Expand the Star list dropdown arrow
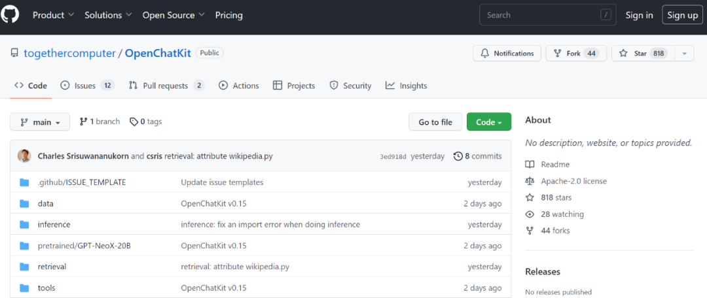 pos(684,54)
